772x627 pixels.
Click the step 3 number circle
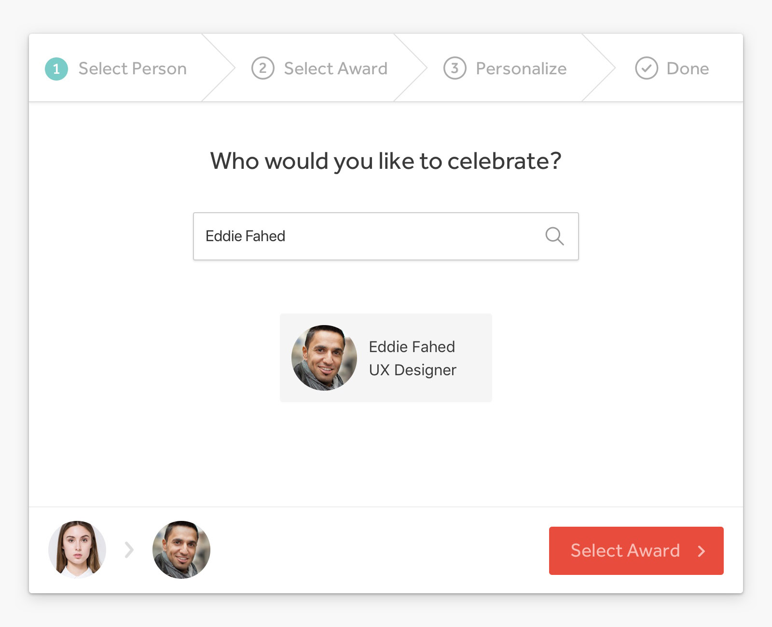click(x=455, y=68)
